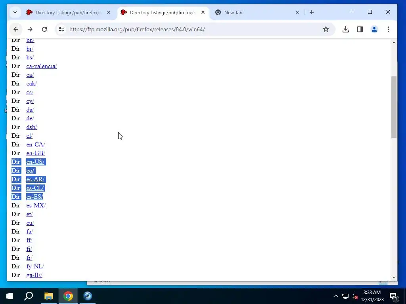The width and height of the screenshot is (406, 304).
Task: Open File Explorer from taskbar
Action: tap(48, 296)
